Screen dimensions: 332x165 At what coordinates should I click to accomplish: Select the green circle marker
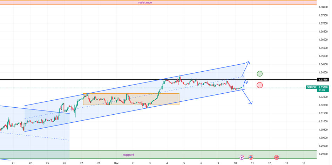259,73
